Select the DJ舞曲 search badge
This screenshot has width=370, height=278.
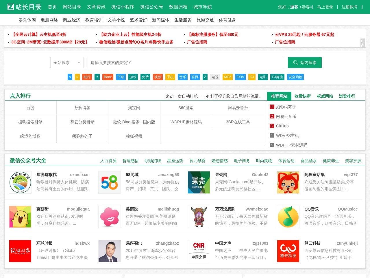pyautogui.click(x=277, y=77)
